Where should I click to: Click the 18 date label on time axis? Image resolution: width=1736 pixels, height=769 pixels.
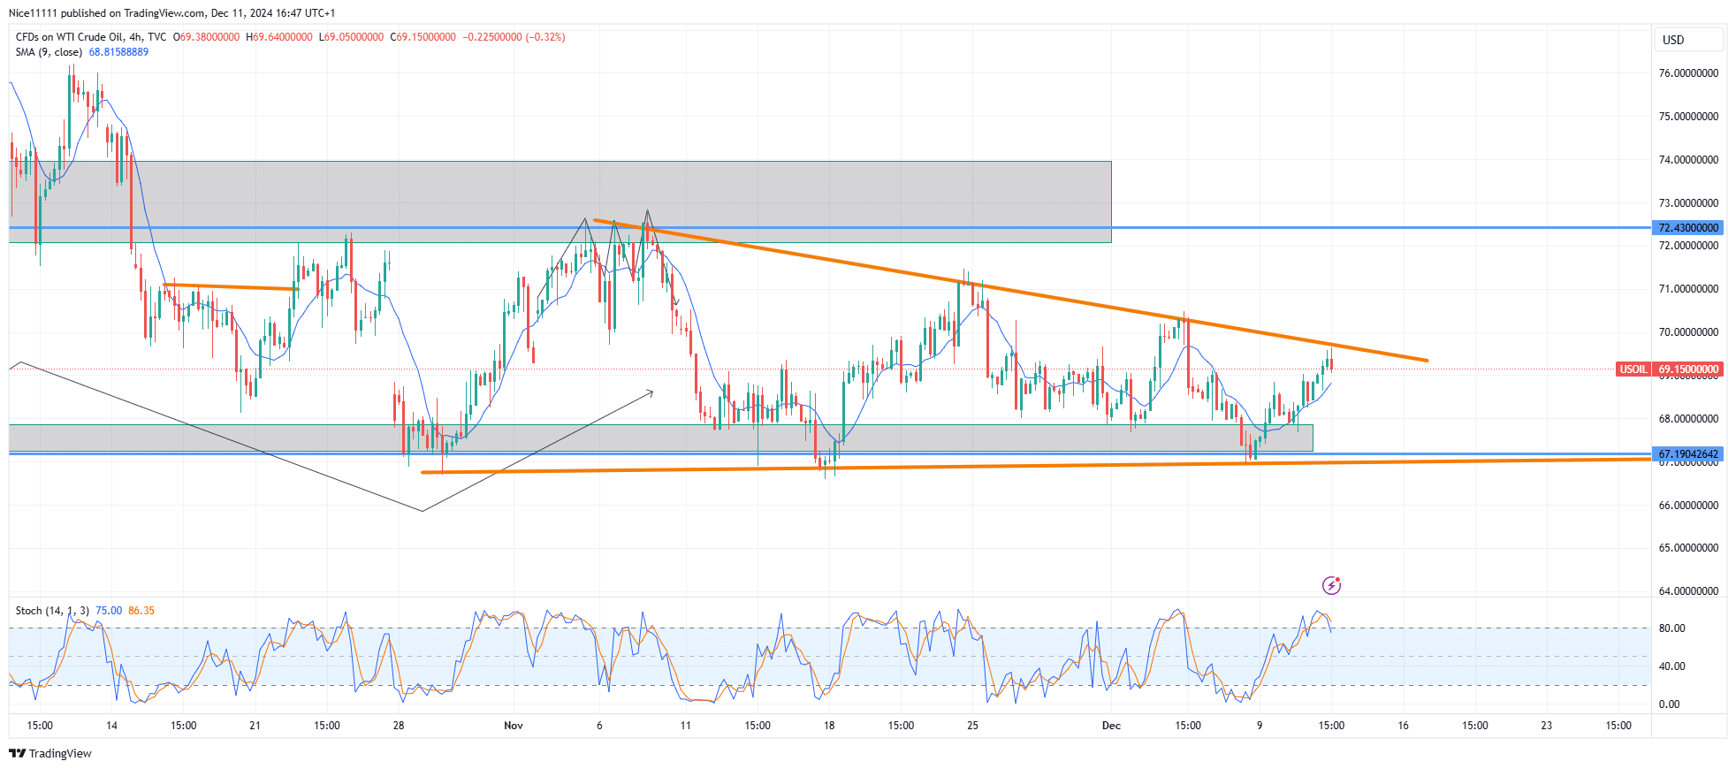(829, 726)
